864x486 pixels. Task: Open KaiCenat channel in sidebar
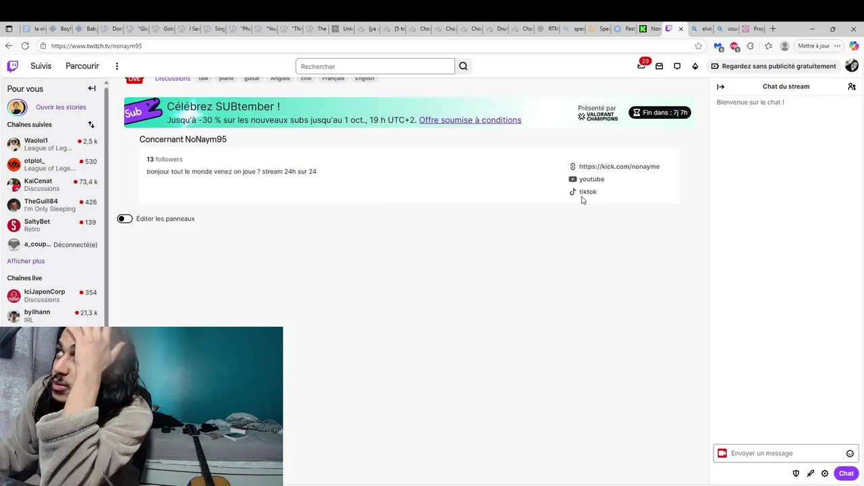pyautogui.click(x=53, y=185)
